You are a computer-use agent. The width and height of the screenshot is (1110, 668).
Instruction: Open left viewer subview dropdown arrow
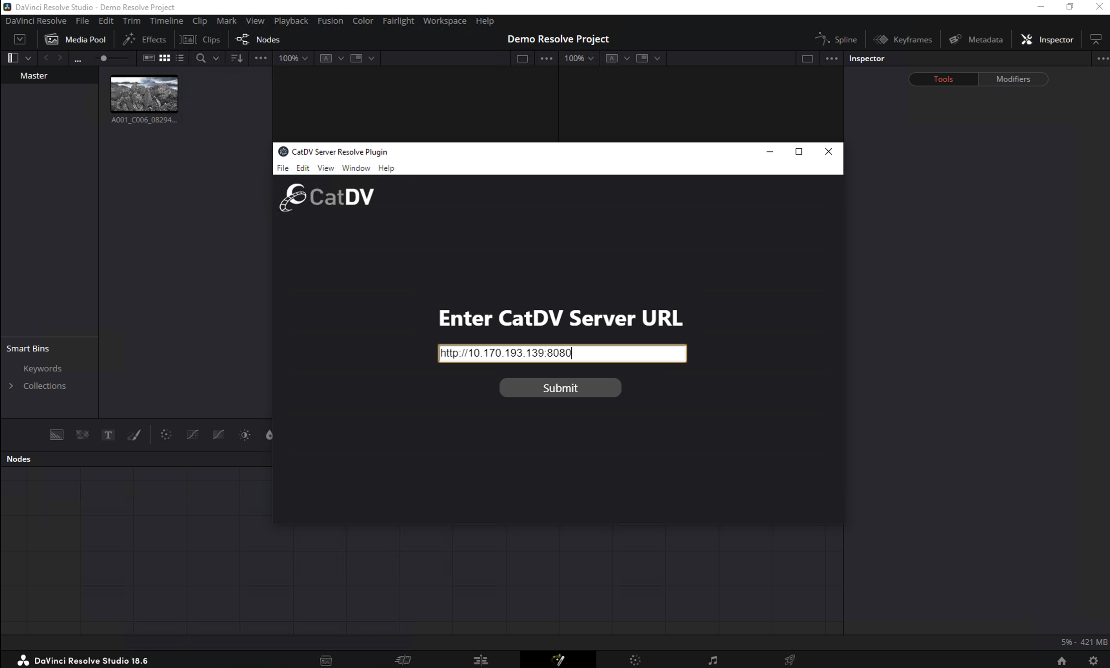pos(372,58)
